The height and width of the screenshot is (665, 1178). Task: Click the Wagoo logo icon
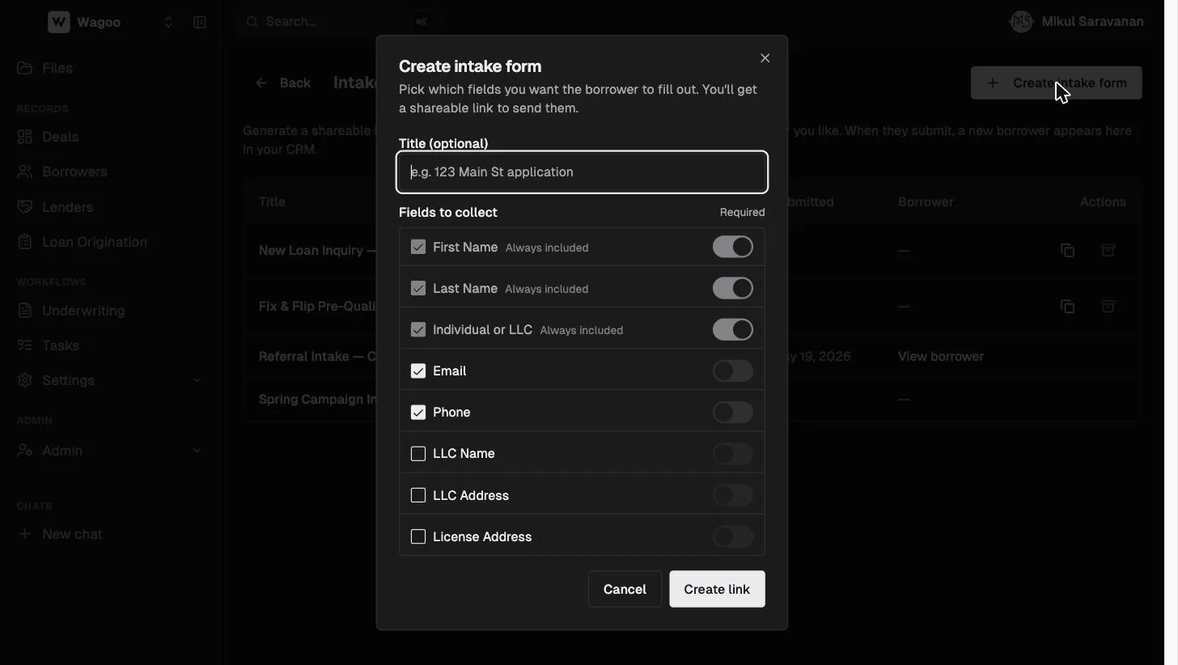58,22
